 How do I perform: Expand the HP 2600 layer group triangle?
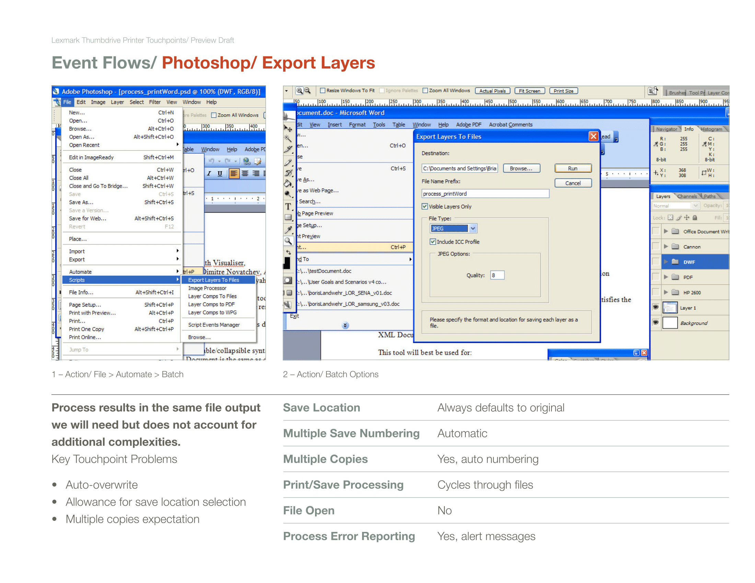click(x=666, y=292)
